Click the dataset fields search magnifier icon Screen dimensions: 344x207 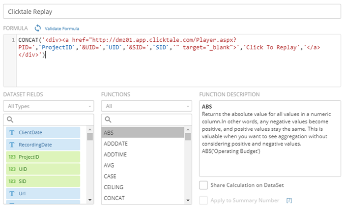10,119
